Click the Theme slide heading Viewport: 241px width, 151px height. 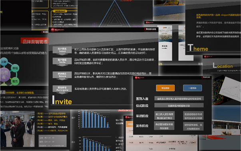pyautogui.click(x=198, y=48)
